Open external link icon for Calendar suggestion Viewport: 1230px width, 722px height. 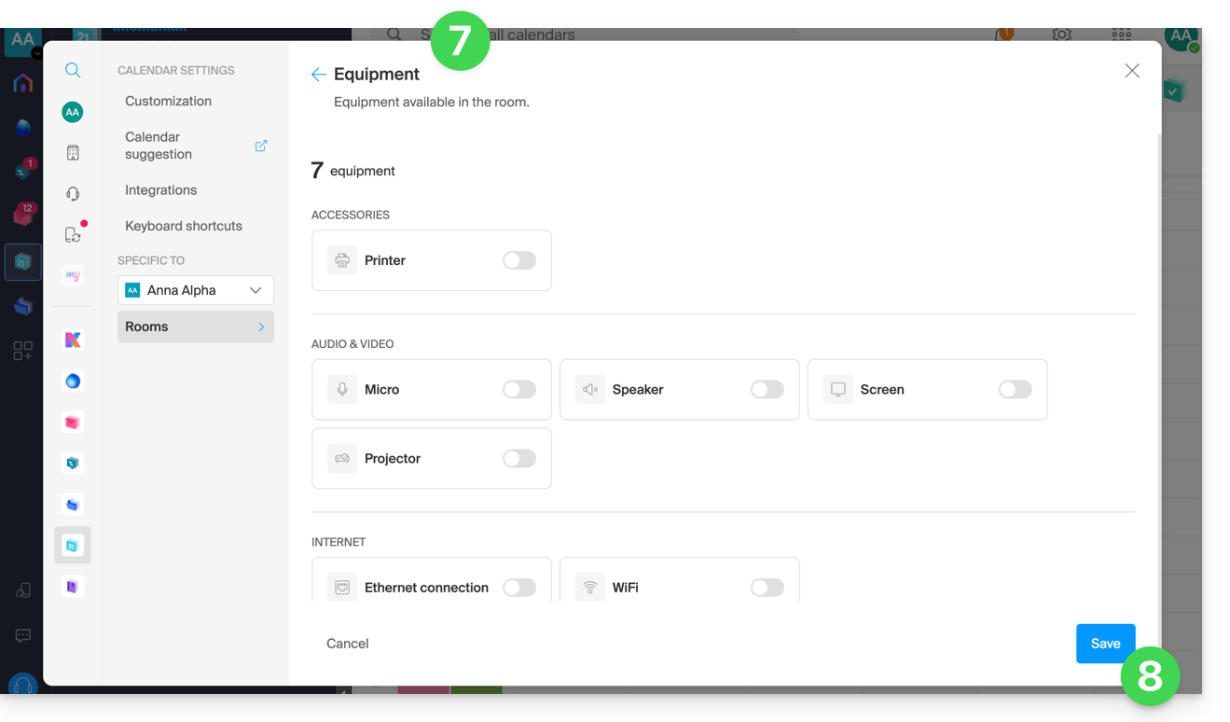tap(261, 146)
